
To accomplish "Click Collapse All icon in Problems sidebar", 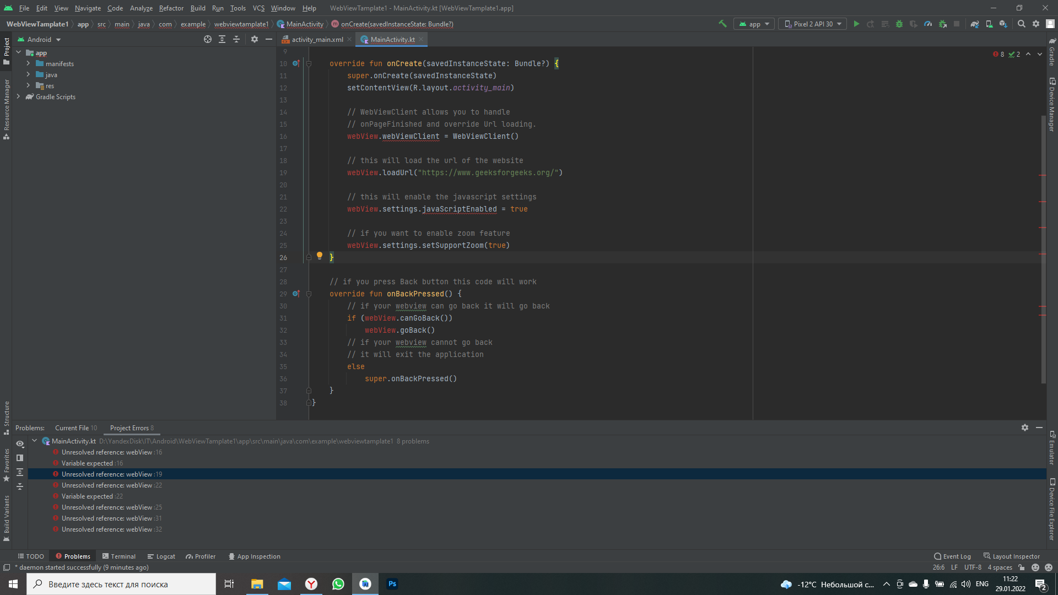I will tap(20, 486).
